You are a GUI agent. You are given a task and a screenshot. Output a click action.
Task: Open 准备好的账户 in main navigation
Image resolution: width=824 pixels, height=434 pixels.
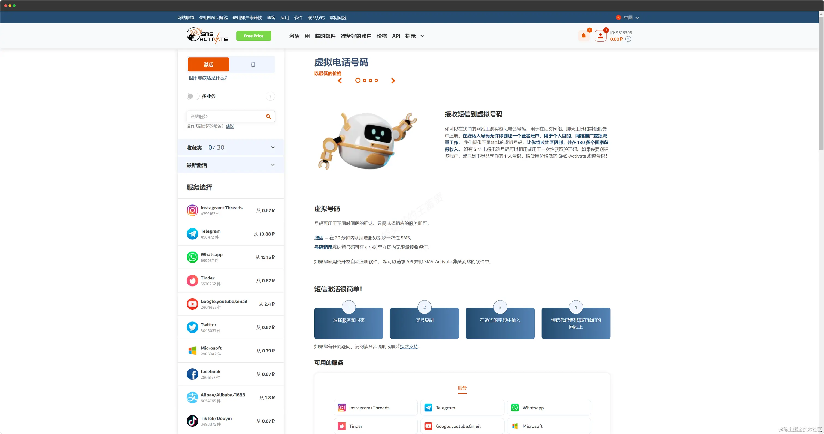click(356, 36)
